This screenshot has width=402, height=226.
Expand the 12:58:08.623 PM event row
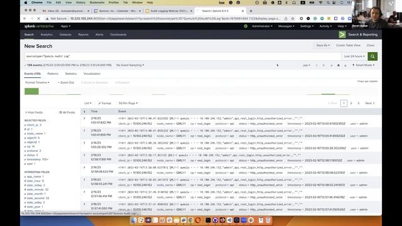click(x=84, y=168)
